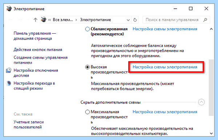Click the breadcrumb arrow after Все элем...
The height and width of the screenshot is (140, 218).
coord(76,20)
